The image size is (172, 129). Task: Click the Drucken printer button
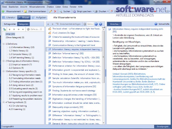pyautogui.click(x=101, y=11)
